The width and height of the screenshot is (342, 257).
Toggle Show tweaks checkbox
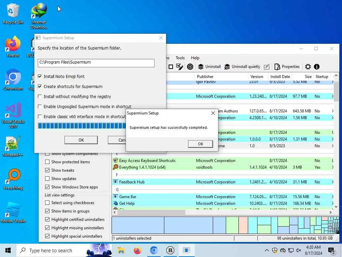pyautogui.click(x=47, y=170)
